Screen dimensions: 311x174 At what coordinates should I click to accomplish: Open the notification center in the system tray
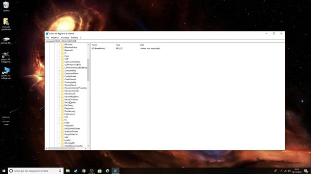click(306, 171)
